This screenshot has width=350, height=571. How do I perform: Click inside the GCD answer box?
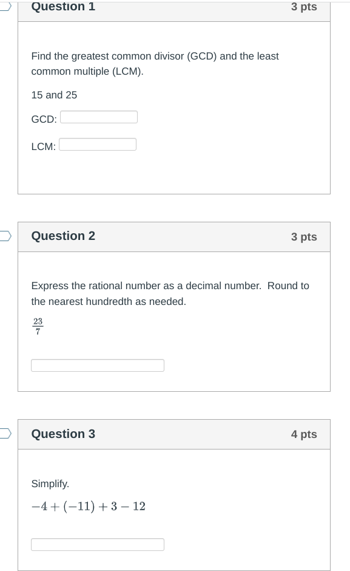(x=98, y=117)
